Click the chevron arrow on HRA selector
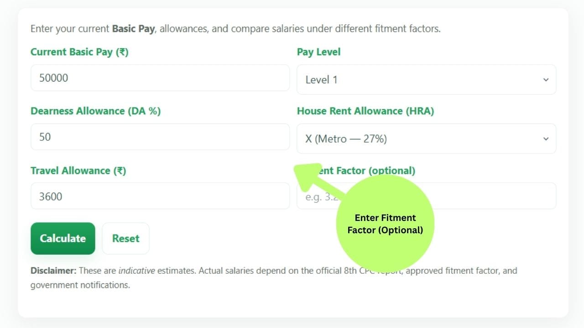Screen dimensions: 584x328 [546, 138]
